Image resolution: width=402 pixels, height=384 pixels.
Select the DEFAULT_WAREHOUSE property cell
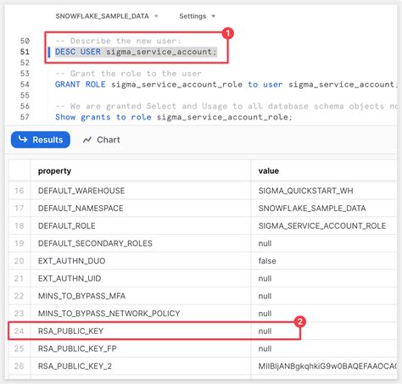pyautogui.click(x=141, y=191)
